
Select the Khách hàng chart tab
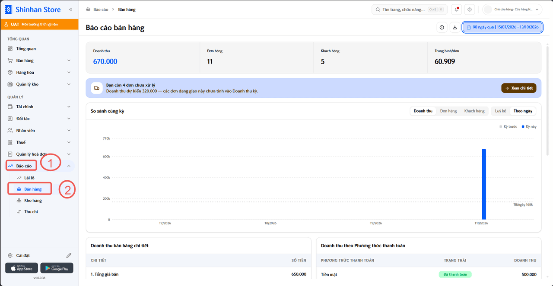pyautogui.click(x=474, y=111)
